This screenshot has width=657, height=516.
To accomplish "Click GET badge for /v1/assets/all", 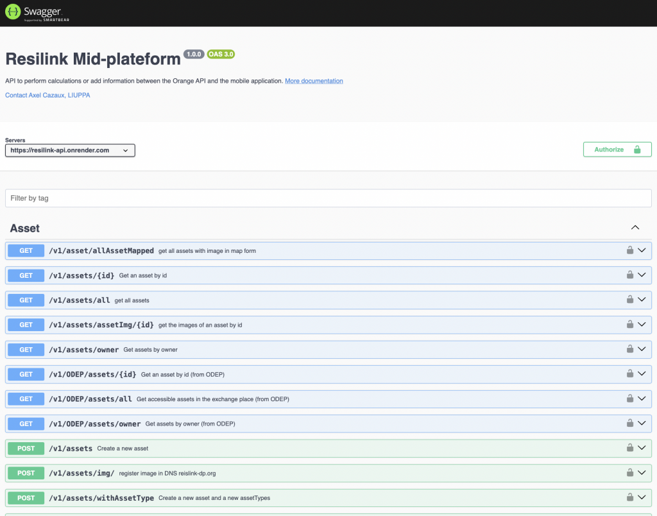I will (x=26, y=300).
